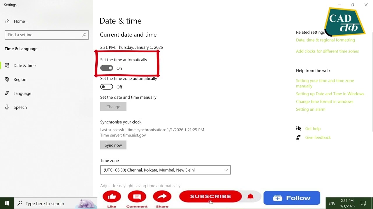Click the search magnifier in Find a setting
The image size is (373, 209).
(84, 35)
